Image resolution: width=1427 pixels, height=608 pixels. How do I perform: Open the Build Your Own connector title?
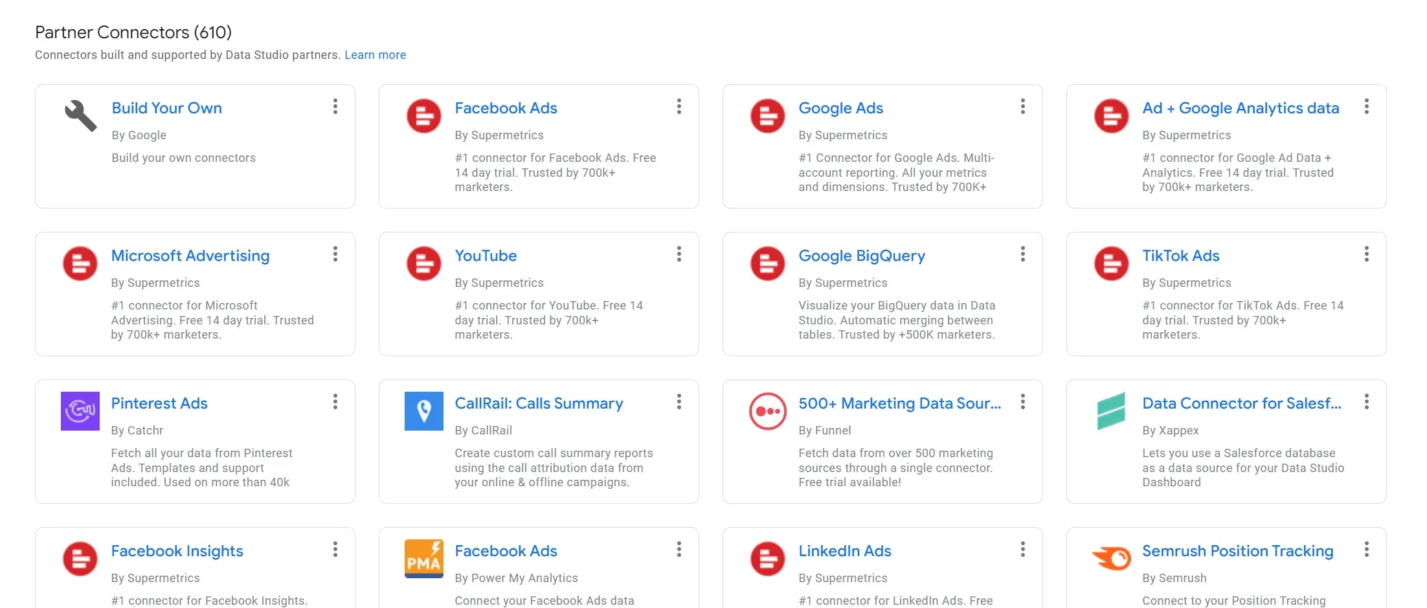click(x=167, y=108)
